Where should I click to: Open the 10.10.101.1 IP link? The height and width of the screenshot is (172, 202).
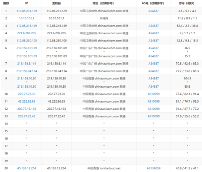coord(27,18)
